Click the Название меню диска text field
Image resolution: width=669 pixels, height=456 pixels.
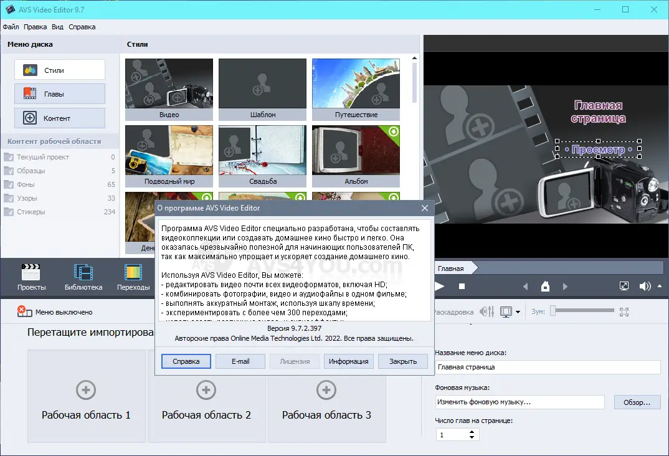click(547, 367)
